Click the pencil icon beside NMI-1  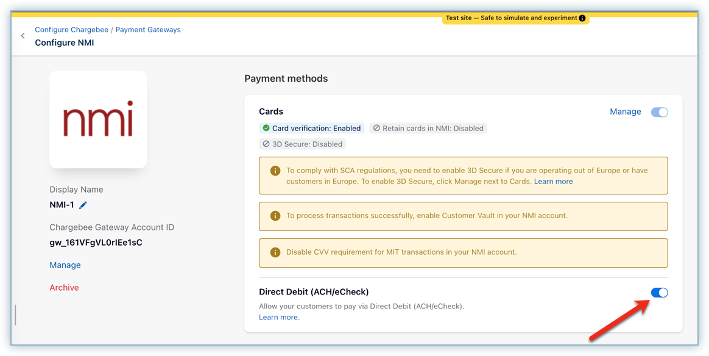(x=83, y=205)
